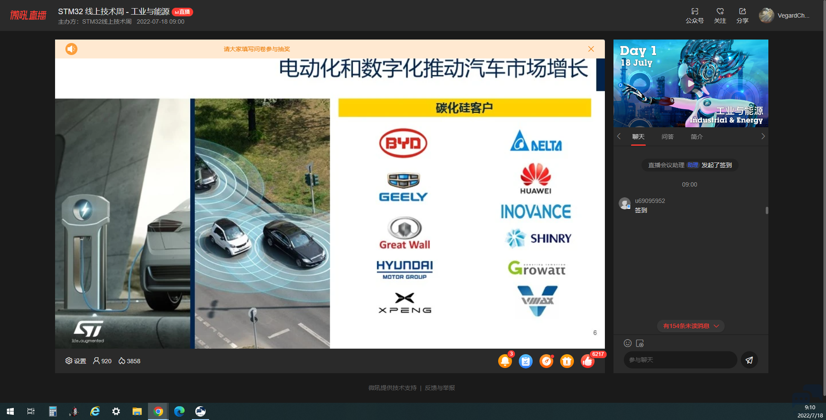This screenshot has width=826, height=420.
Task: Open the Windows Start menu
Action: (10, 411)
